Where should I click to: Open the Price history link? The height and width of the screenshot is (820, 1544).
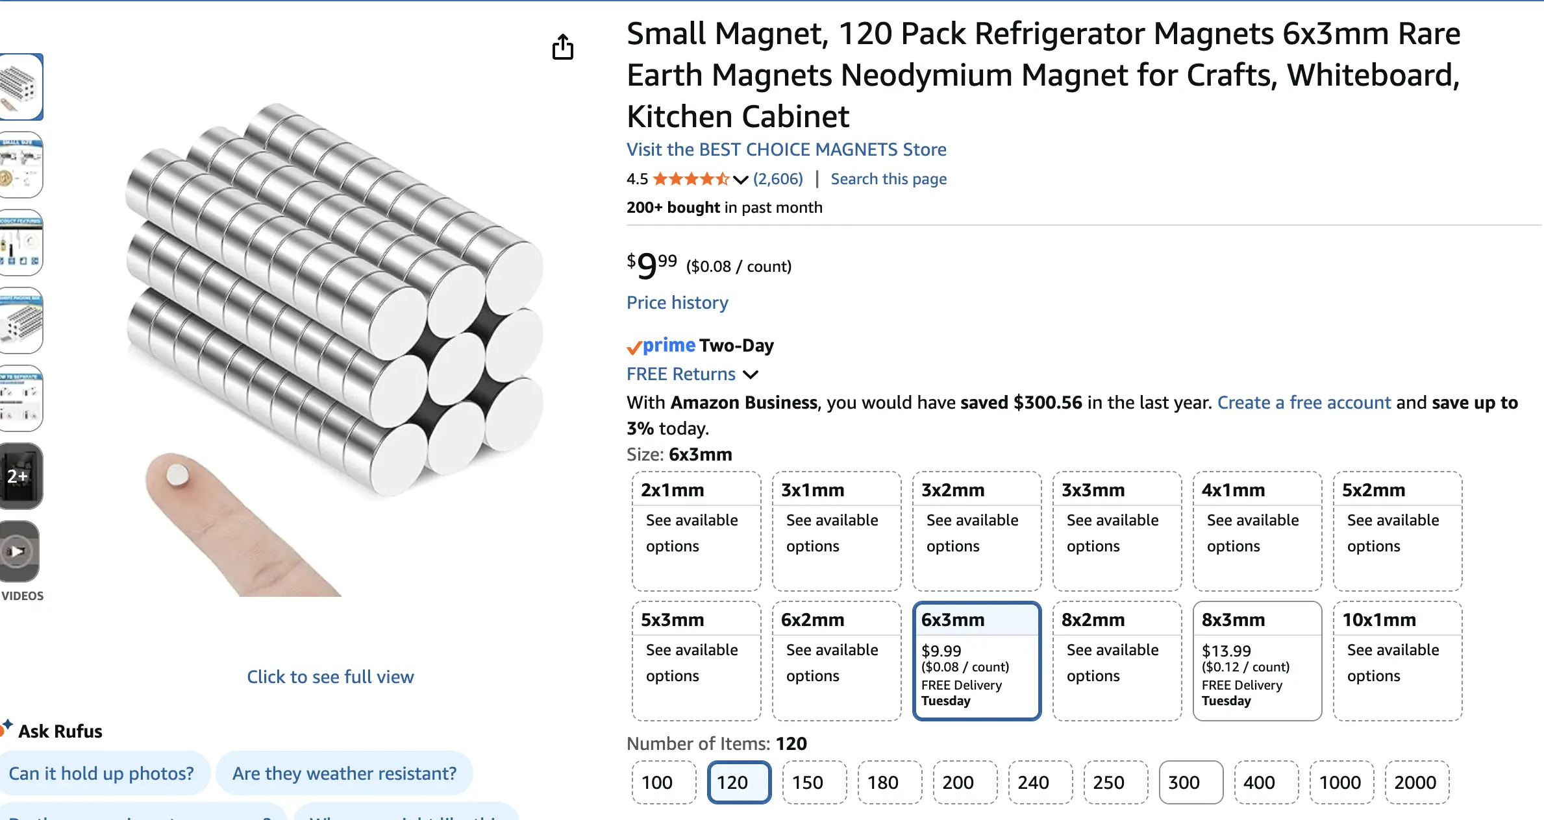click(x=677, y=303)
